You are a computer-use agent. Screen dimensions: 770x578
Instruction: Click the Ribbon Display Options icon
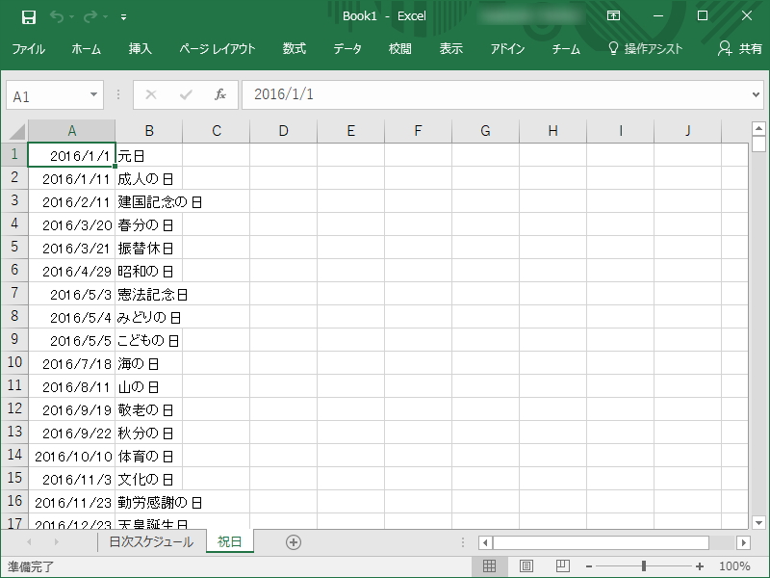coord(613,15)
